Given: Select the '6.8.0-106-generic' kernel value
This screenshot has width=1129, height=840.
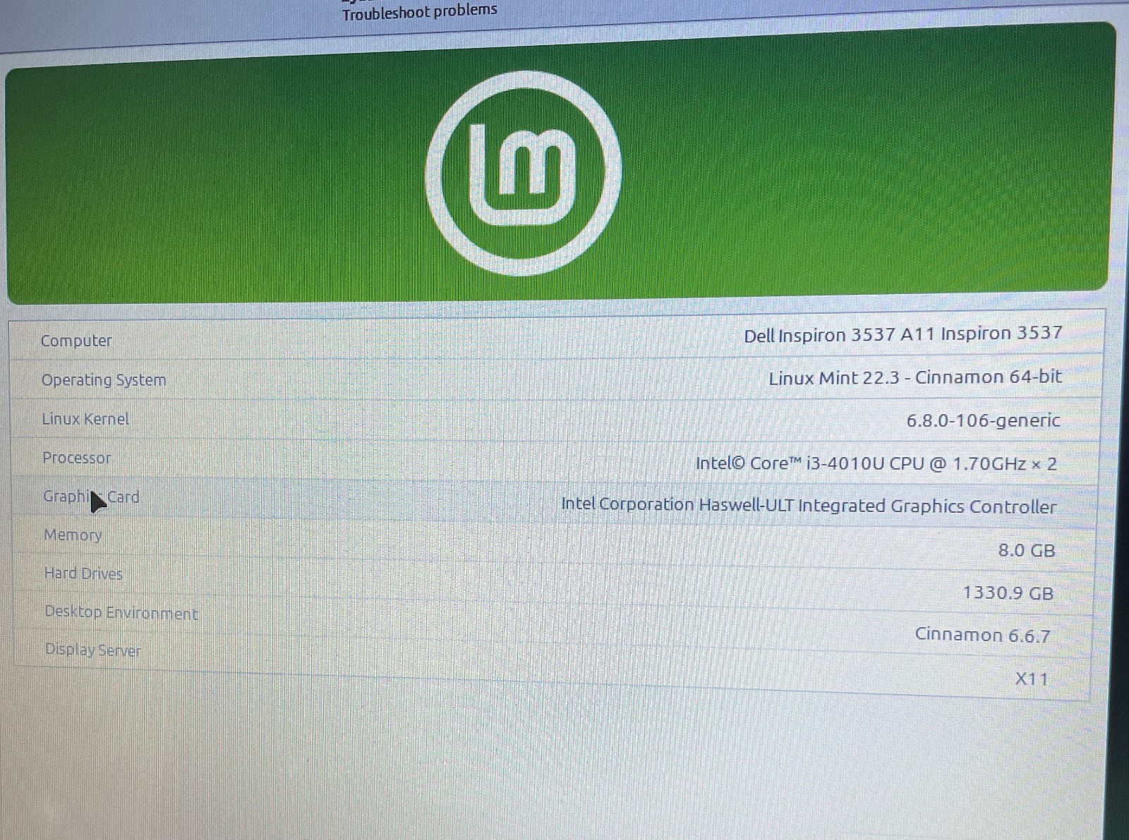Looking at the screenshot, I should (x=984, y=421).
